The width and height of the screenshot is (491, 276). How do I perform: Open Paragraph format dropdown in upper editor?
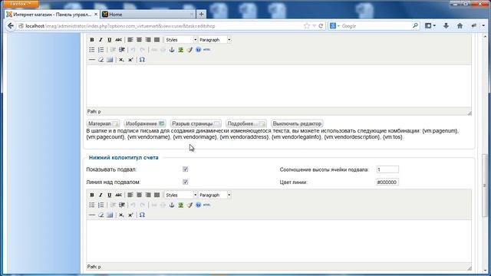pyautogui.click(x=215, y=40)
